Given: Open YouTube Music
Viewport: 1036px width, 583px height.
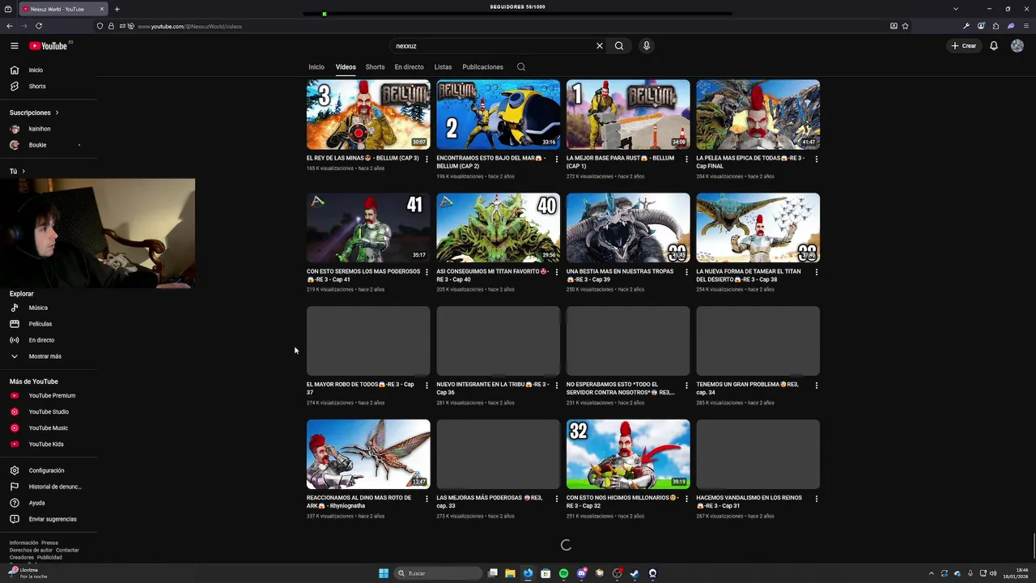Looking at the screenshot, I should (x=49, y=428).
